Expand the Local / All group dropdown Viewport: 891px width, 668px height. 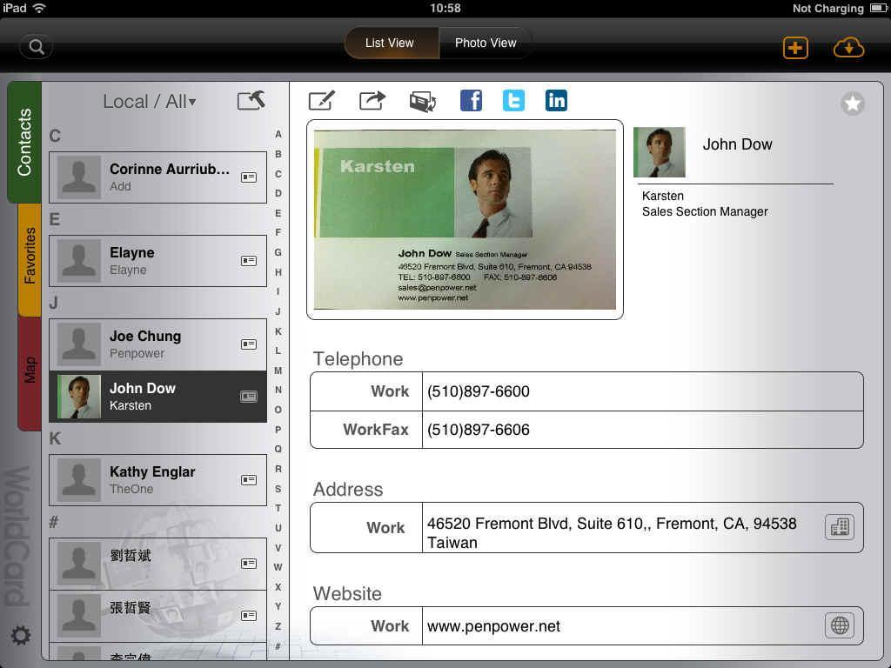pos(150,102)
